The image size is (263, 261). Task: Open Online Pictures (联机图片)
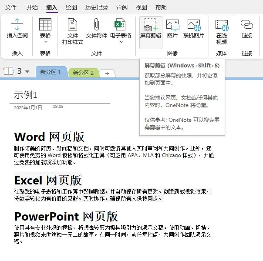[x=194, y=28]
